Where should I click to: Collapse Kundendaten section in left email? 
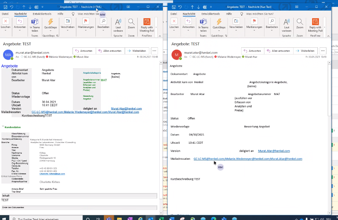coord(3,126)
